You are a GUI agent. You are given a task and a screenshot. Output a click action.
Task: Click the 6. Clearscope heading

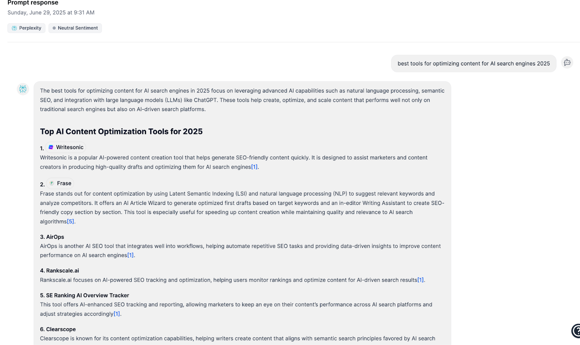(58, 329)
